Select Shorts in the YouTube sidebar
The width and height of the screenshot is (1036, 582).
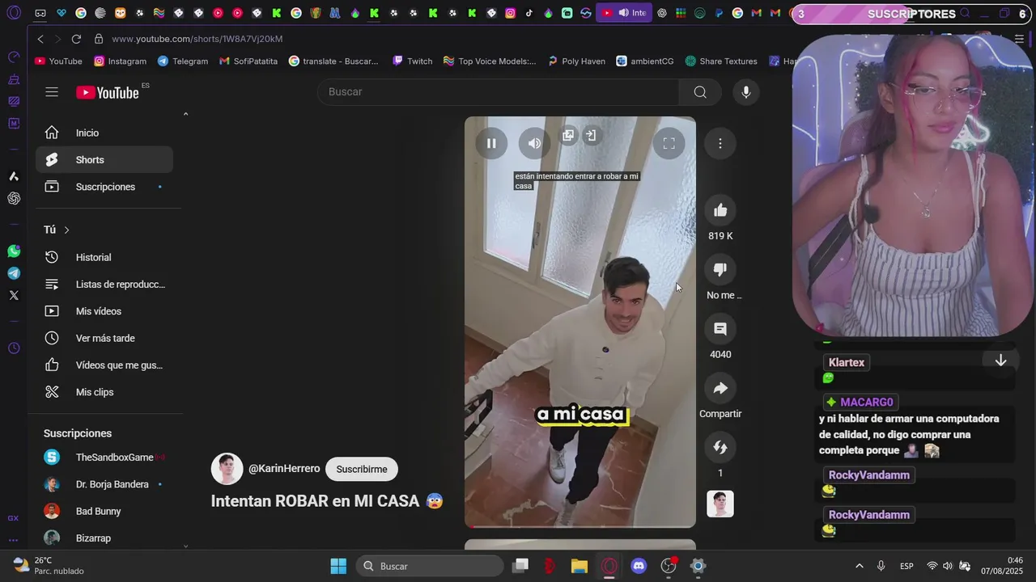[x=104, y=160]
